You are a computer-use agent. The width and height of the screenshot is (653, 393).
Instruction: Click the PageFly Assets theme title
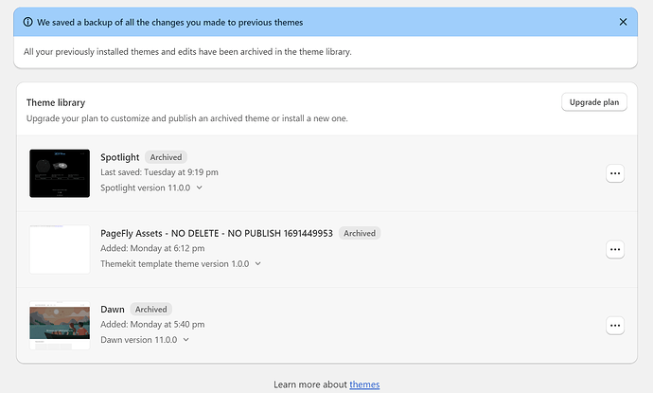point(216,233)
